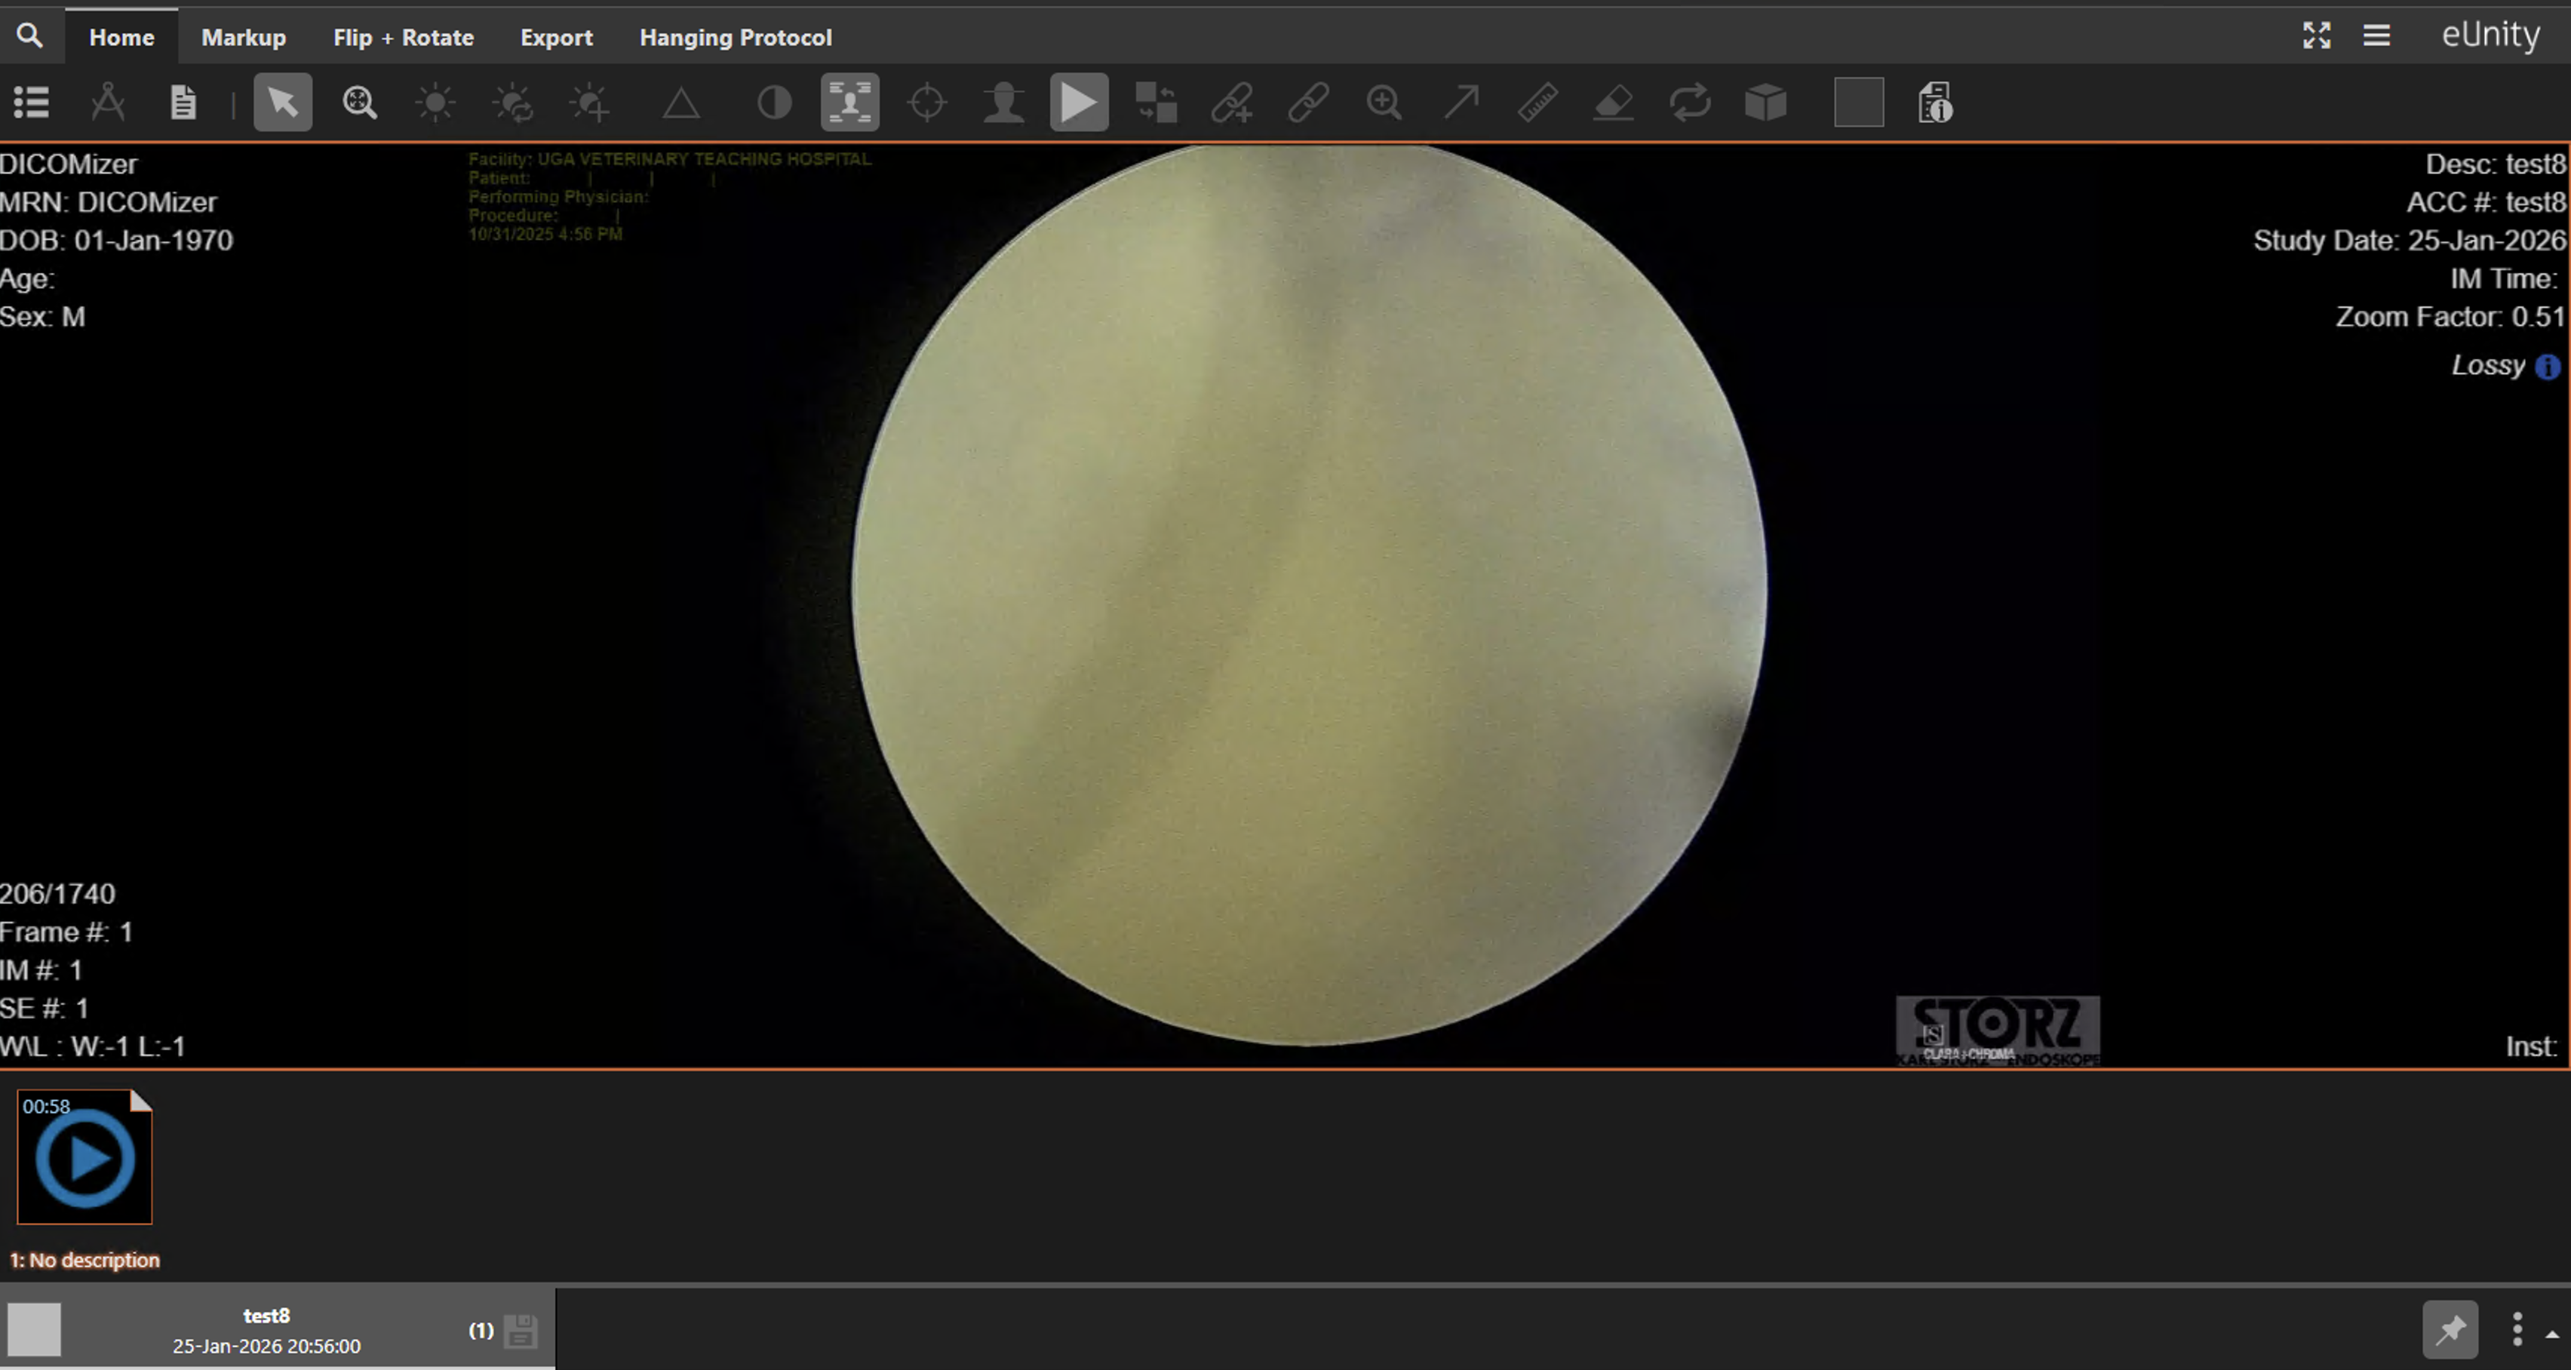The image size is (2571, 1370).
Task: Click the crosshair localizer tool
Action: click(x=926, y=102)
